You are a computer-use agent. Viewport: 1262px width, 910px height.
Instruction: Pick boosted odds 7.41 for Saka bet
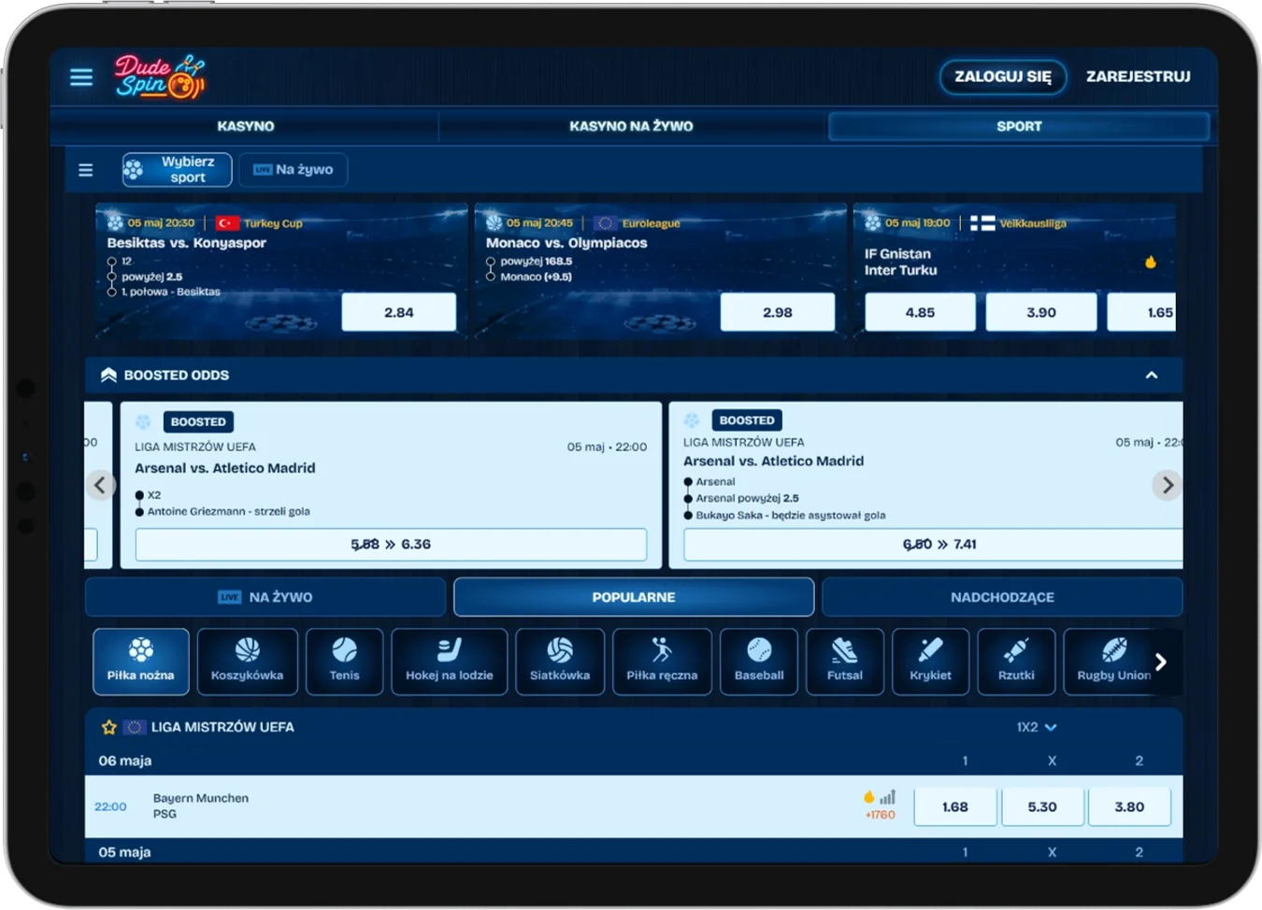click(x=933, y=545)
